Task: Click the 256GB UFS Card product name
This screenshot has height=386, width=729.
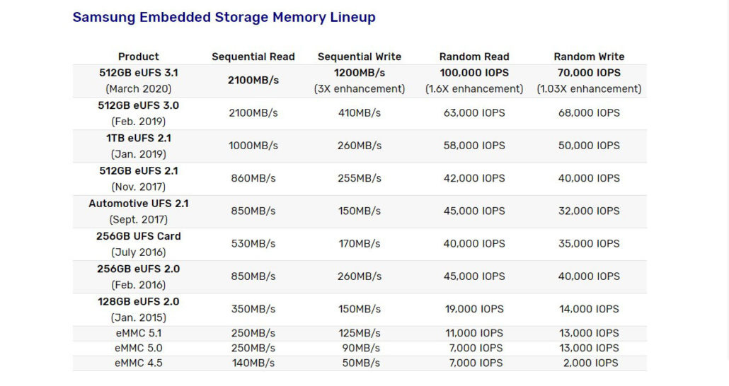Action: click(x=139, y=236)
